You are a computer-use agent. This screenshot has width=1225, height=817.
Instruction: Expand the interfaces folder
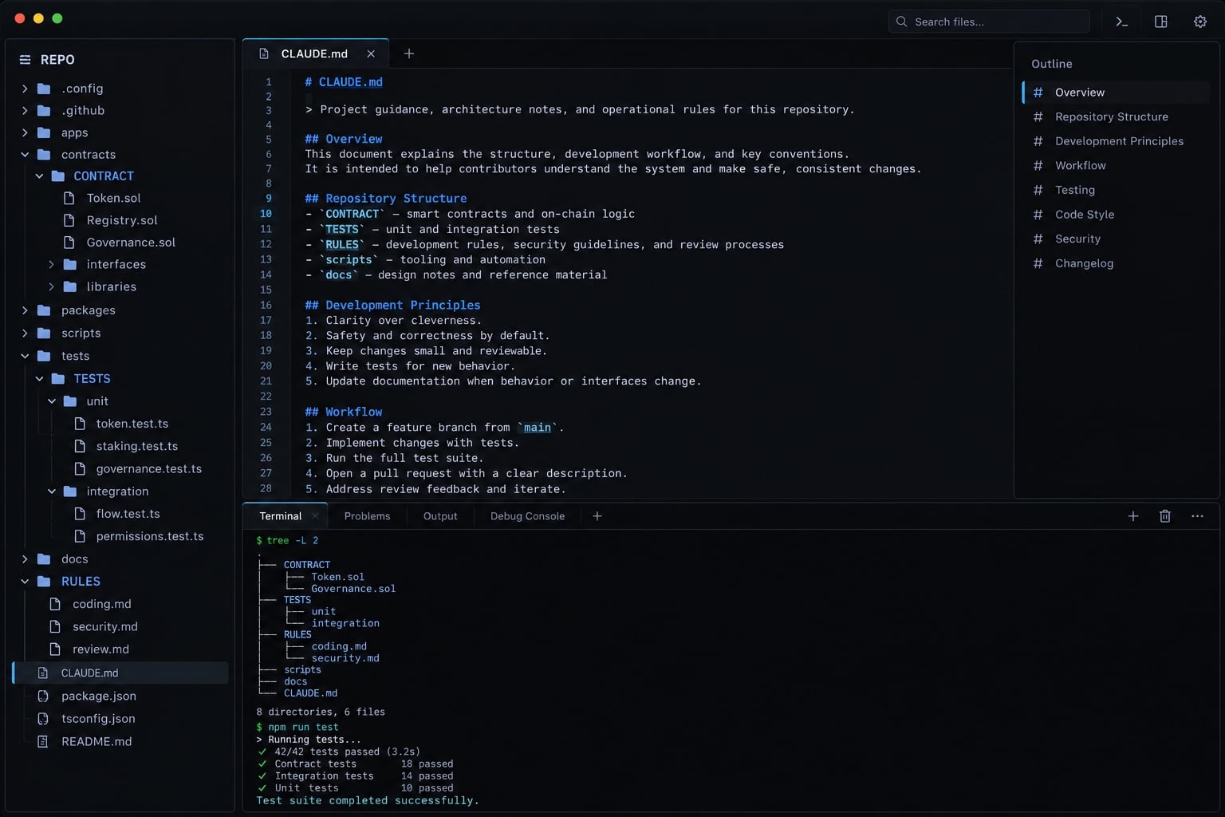[x=52, y=264]
